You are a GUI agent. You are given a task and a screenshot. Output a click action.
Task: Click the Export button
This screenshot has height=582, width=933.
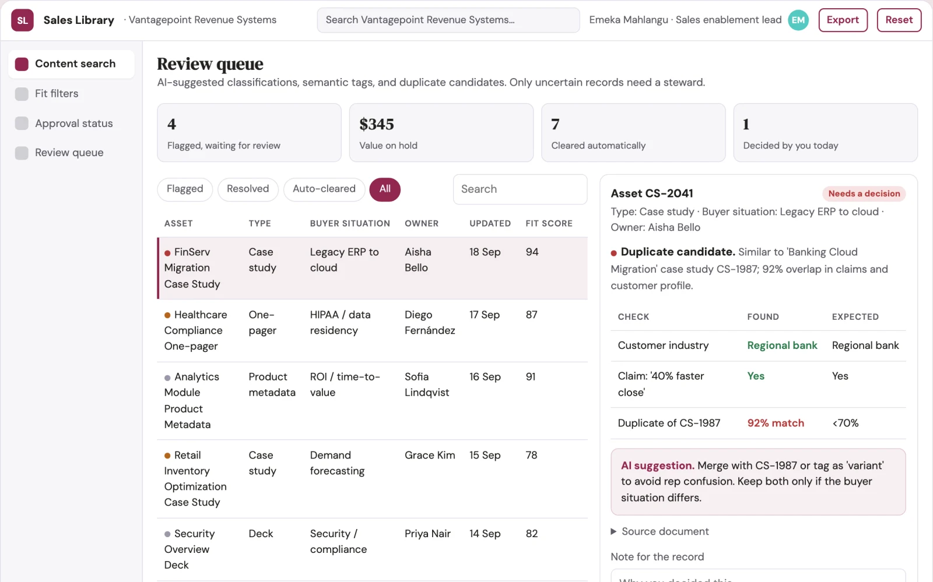click(843, 20)
